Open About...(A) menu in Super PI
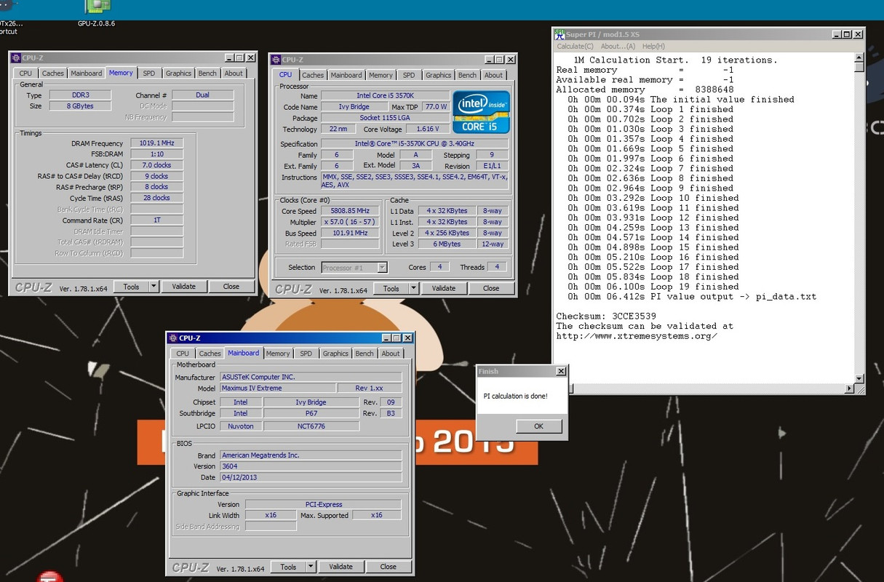The image size is (884, 582). point(618,47)
